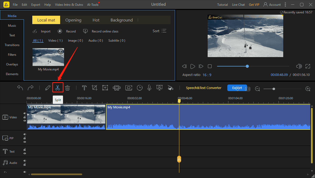Lock the Video track
This screenshot has height=178, width=315.
25,117
